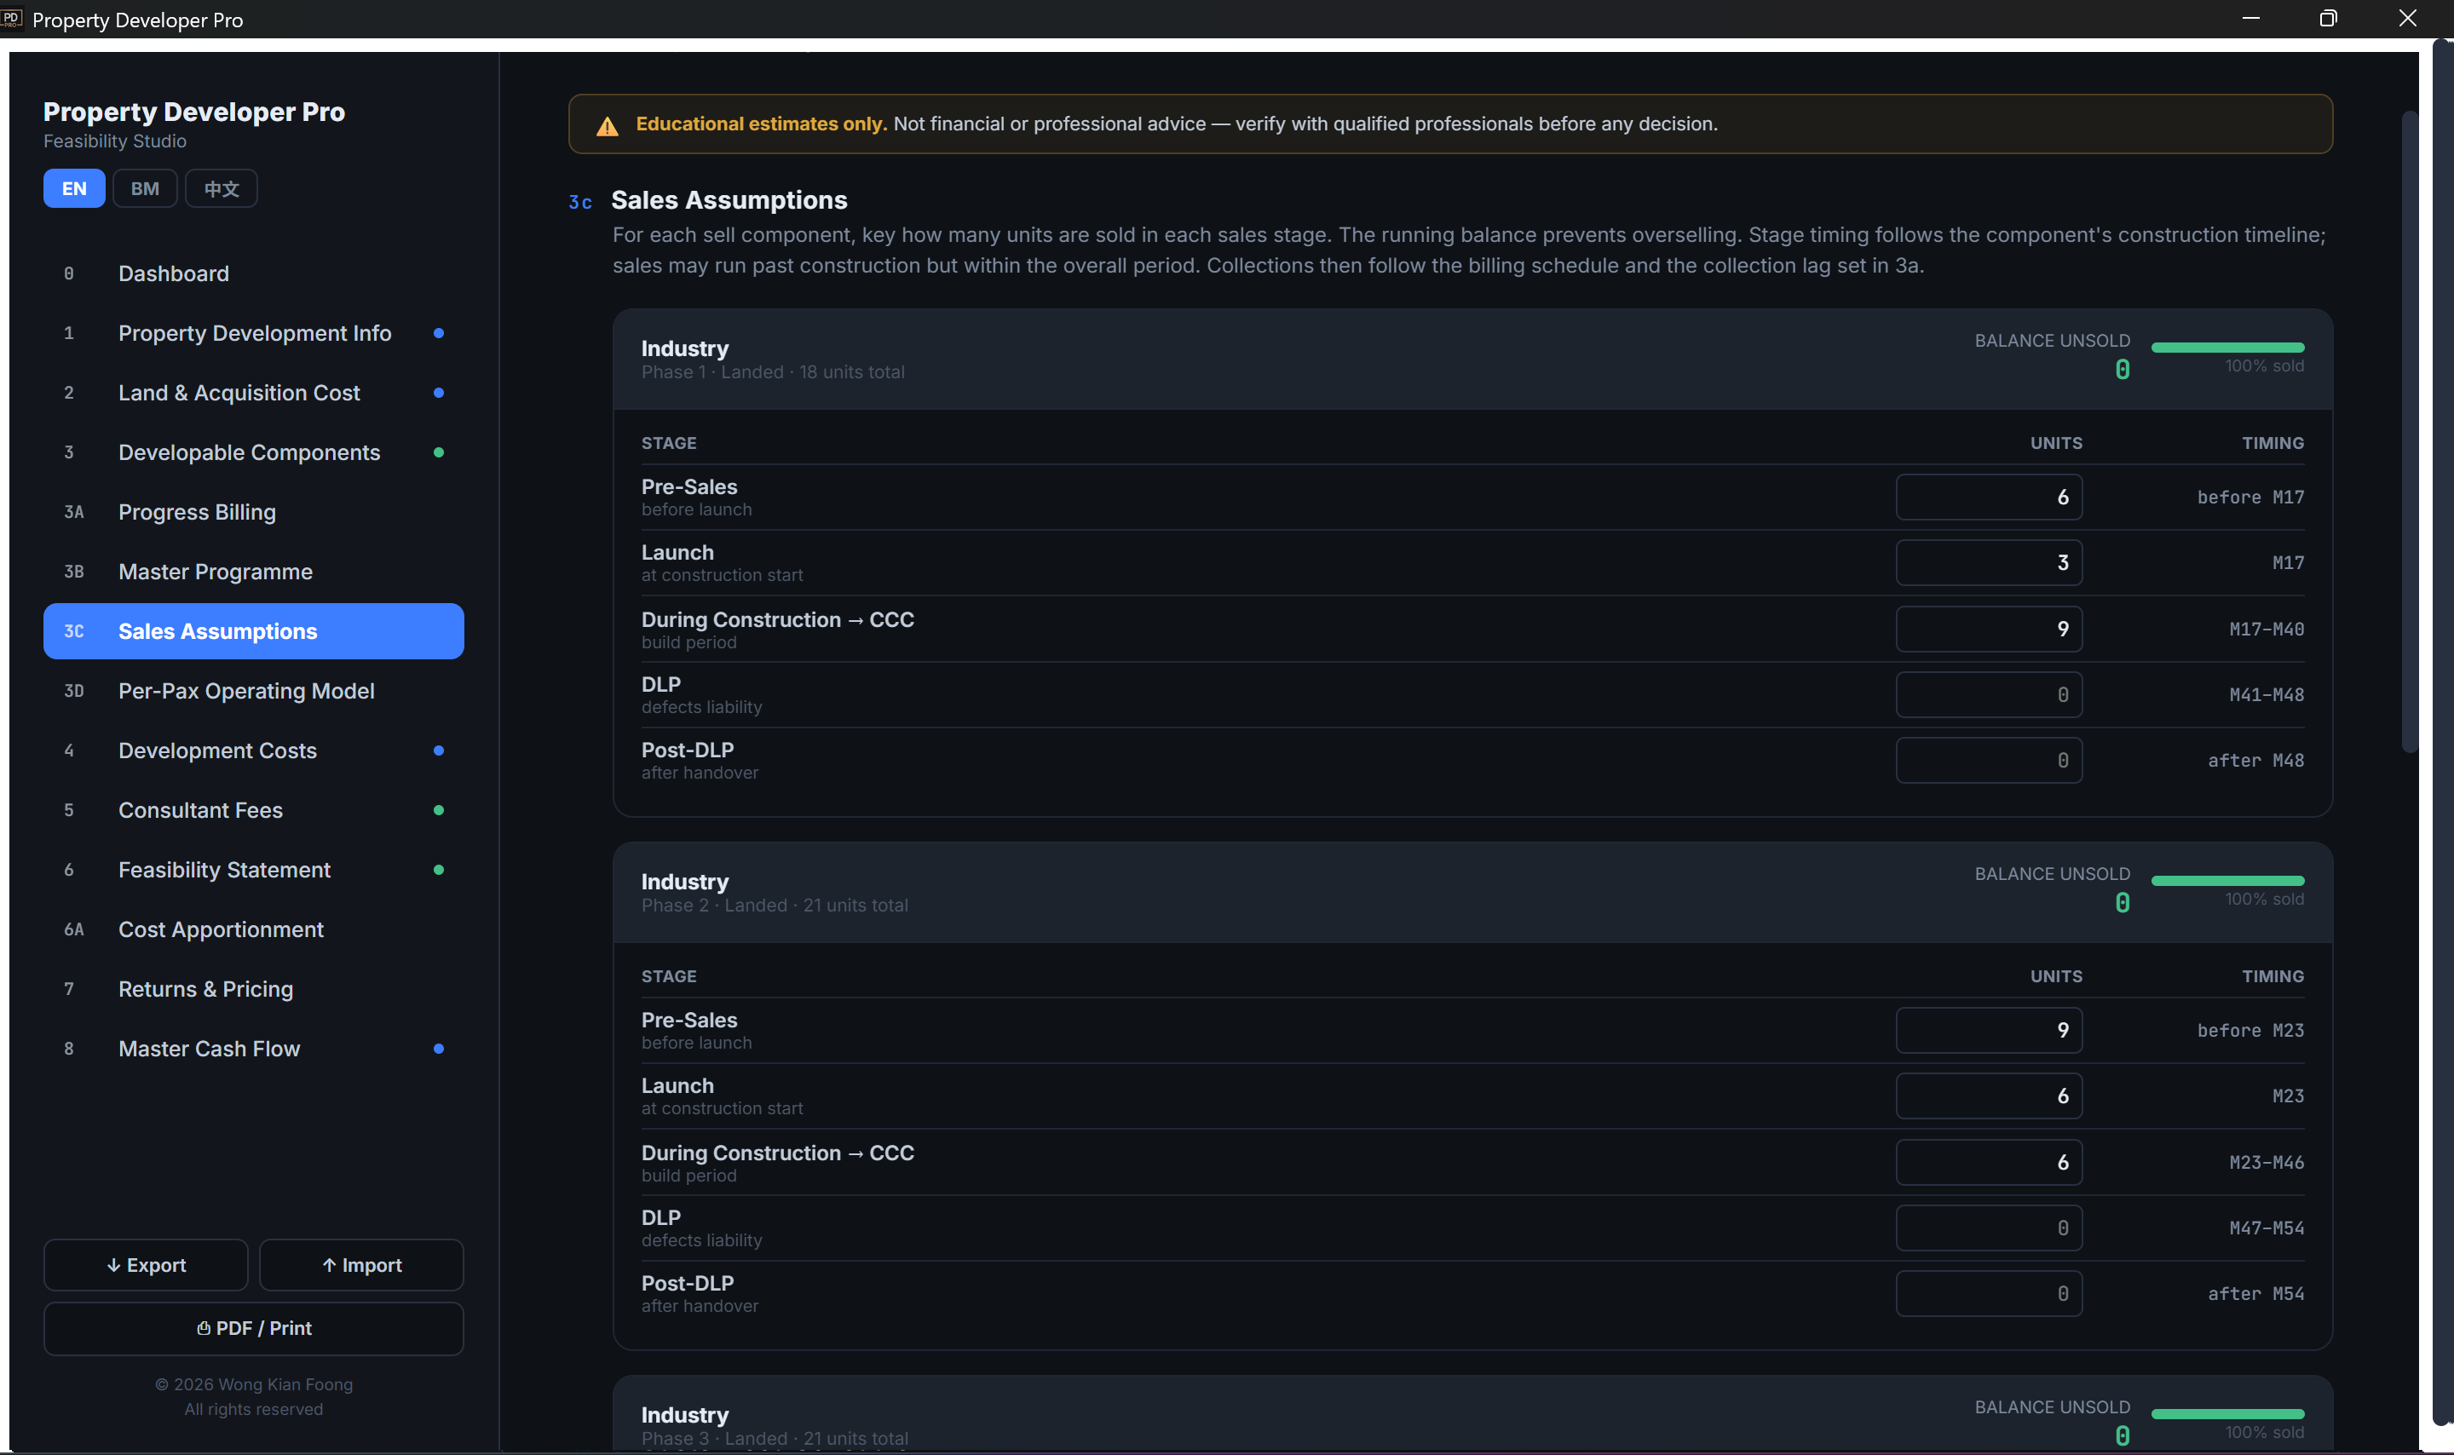This screenshot has width=2454, height=1455.
Task: Click the app icon in the title bar
Action: point(12,19)
